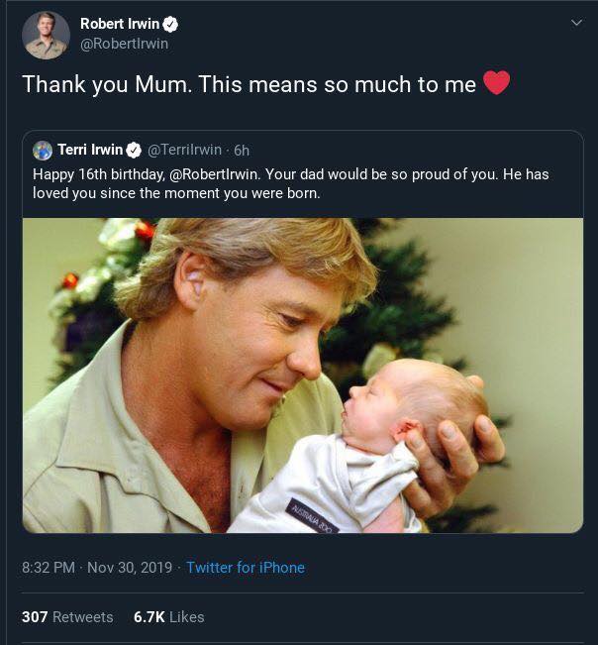Open the father and baby photo
The image size is (598, 645).
click(303, 376)
